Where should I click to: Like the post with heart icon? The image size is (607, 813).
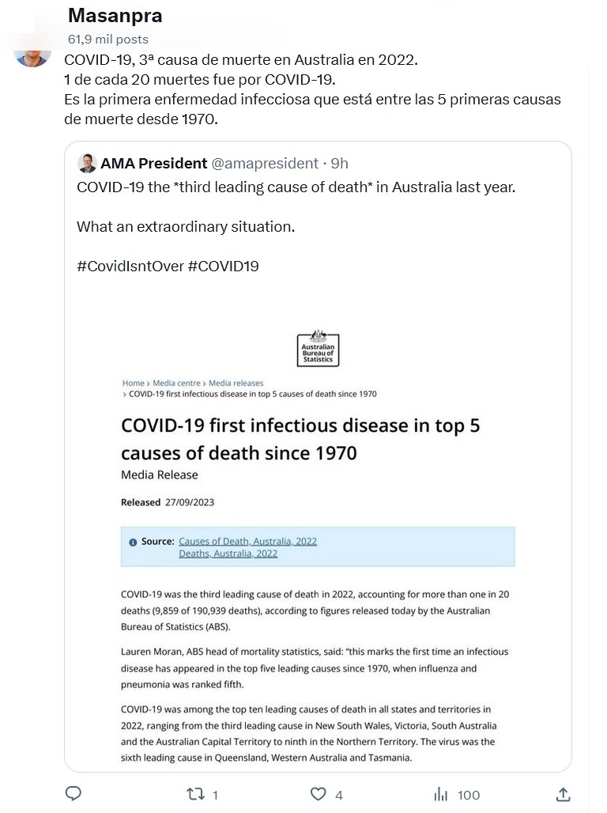click(x=318, y=794)
